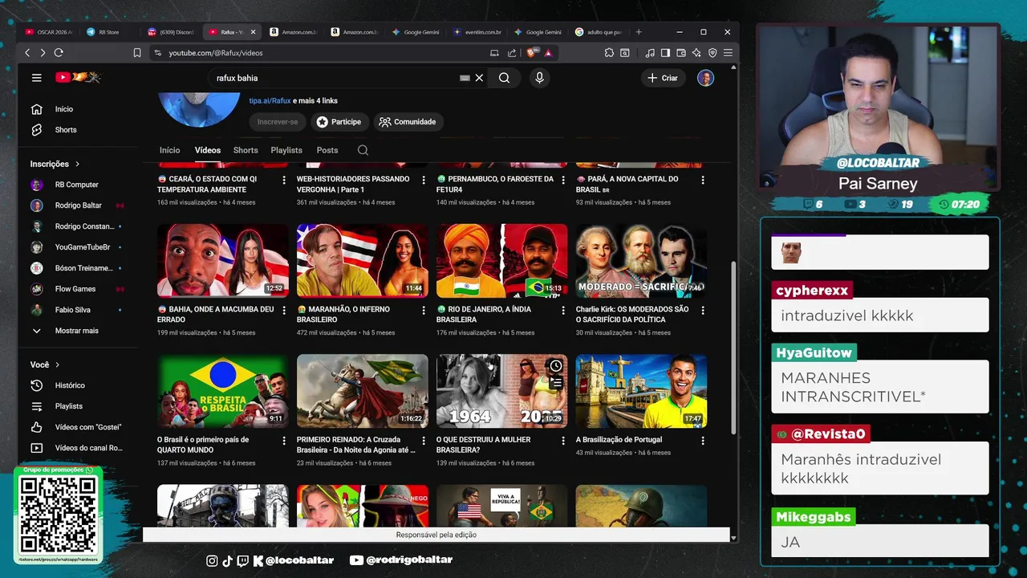Add MULHER BRASILEIRA video to queue
The height and width of the screenshot is (578, 1027).
tap(556, 383)
